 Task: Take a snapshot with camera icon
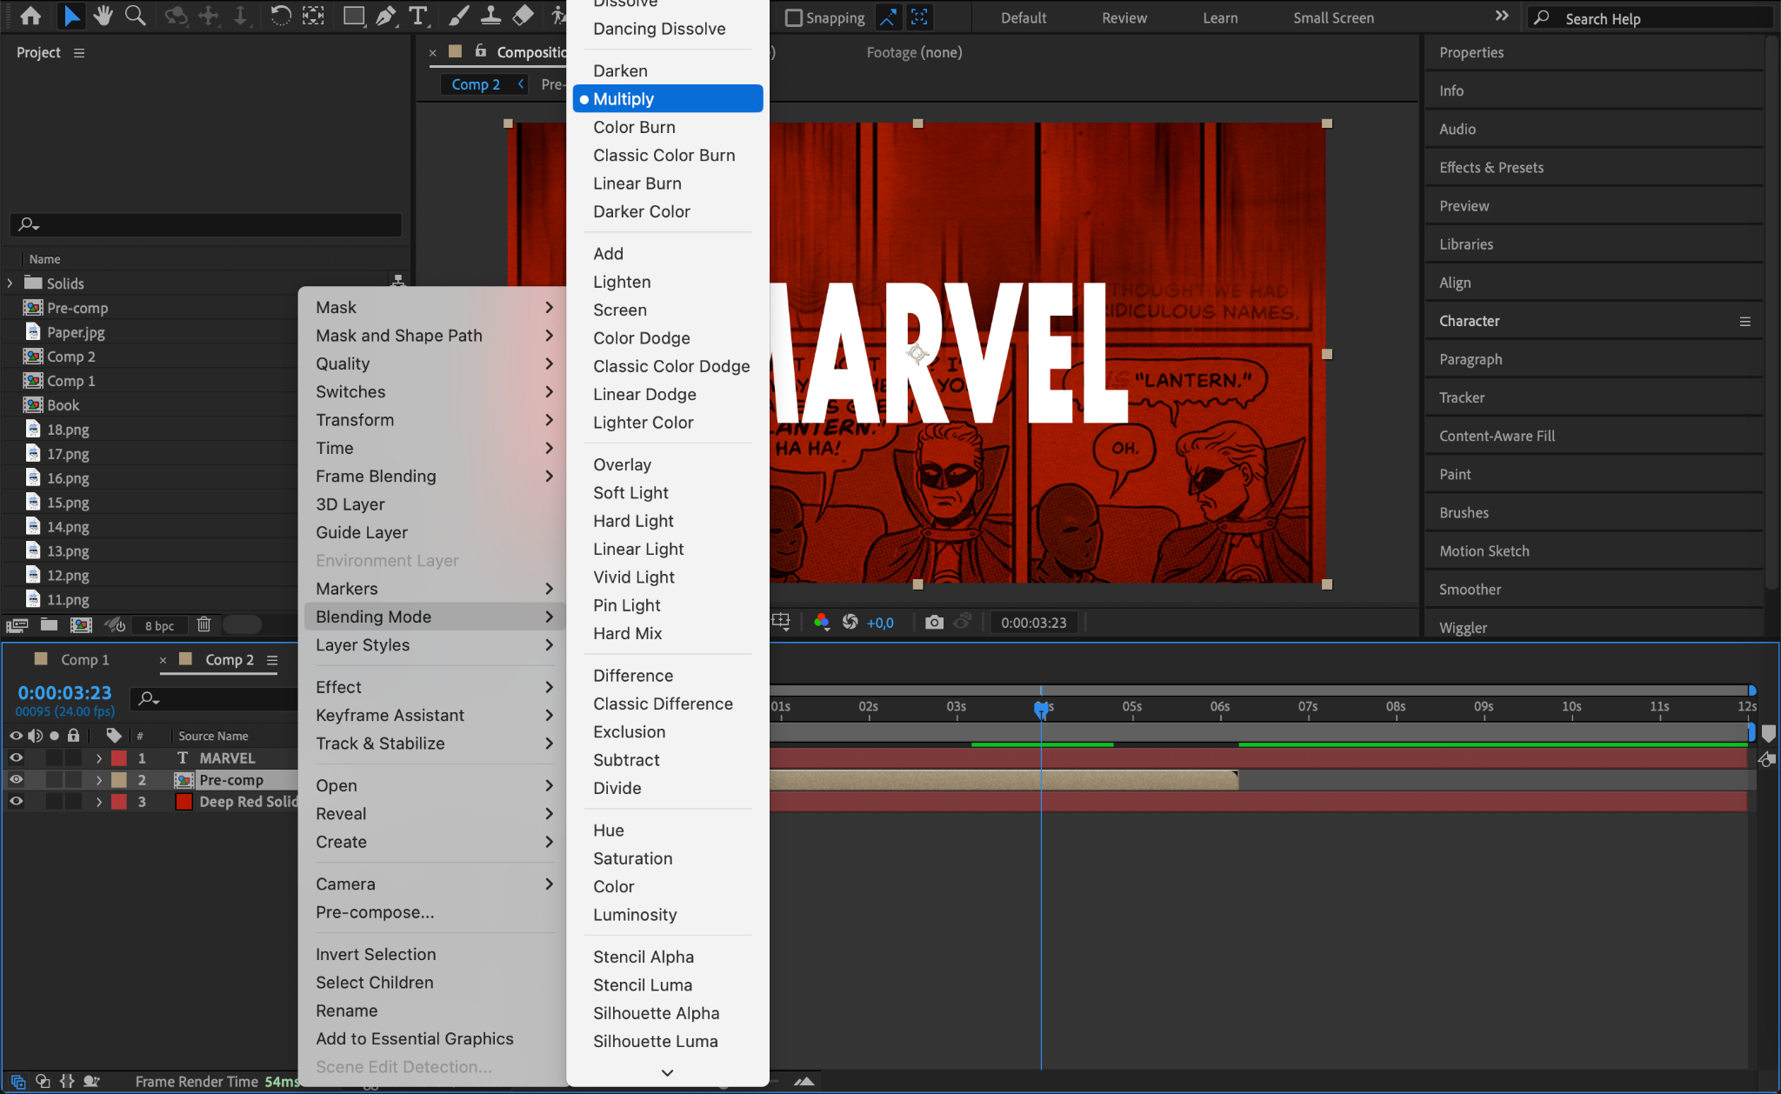coord(934,623)
